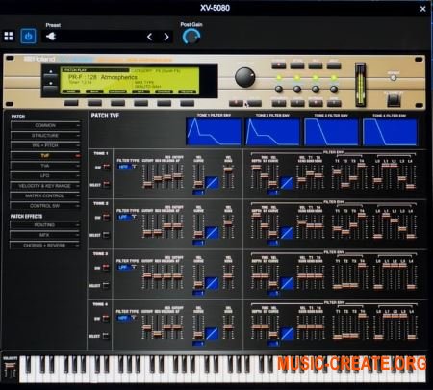
Task: Toggle Tone 3 SW switch
Action: click(x=106, y=268)
